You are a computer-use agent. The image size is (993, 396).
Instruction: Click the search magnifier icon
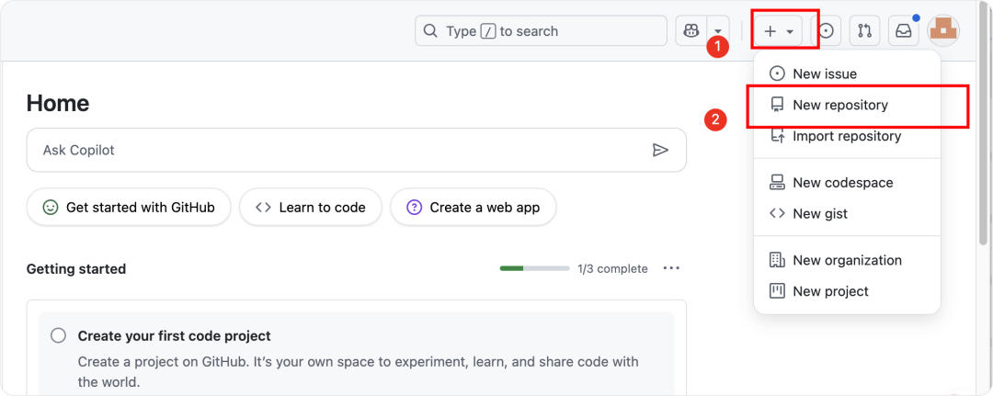tap(430, 31)
